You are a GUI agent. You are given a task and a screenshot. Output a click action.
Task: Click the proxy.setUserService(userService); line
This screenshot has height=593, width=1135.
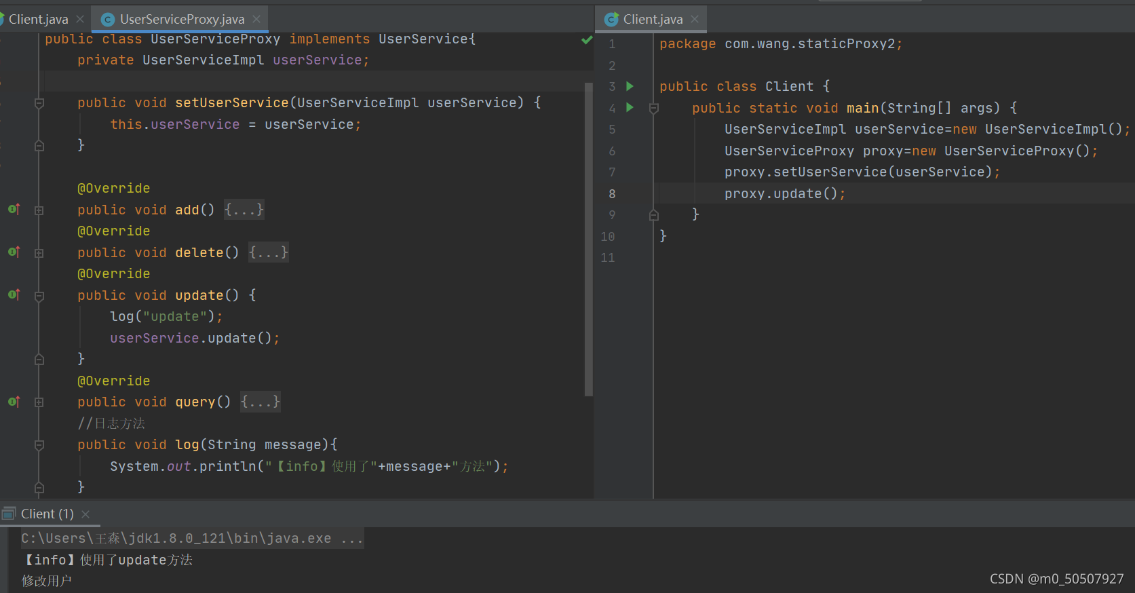[862, 172]
